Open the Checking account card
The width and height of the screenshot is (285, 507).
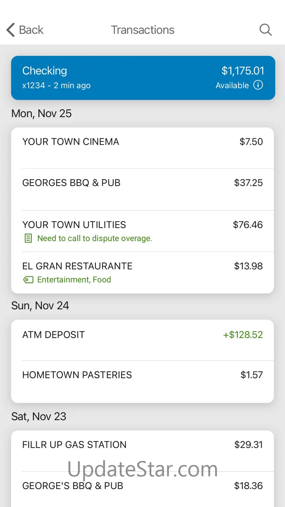(142, 77)
